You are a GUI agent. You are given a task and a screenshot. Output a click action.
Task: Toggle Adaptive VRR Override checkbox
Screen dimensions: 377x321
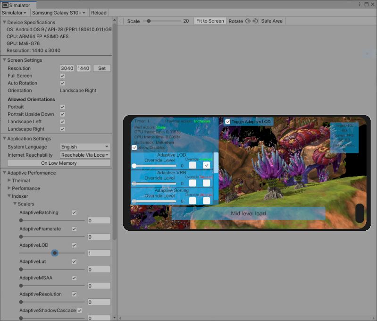[193, 183]
